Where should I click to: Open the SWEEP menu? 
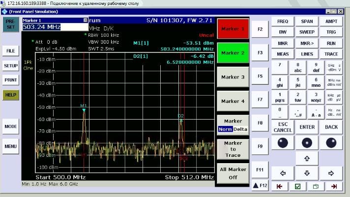307,32
